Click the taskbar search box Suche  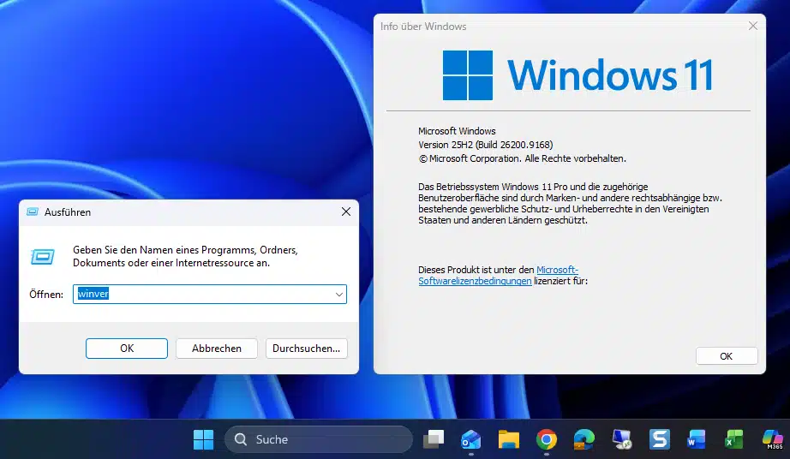point(319,439)
